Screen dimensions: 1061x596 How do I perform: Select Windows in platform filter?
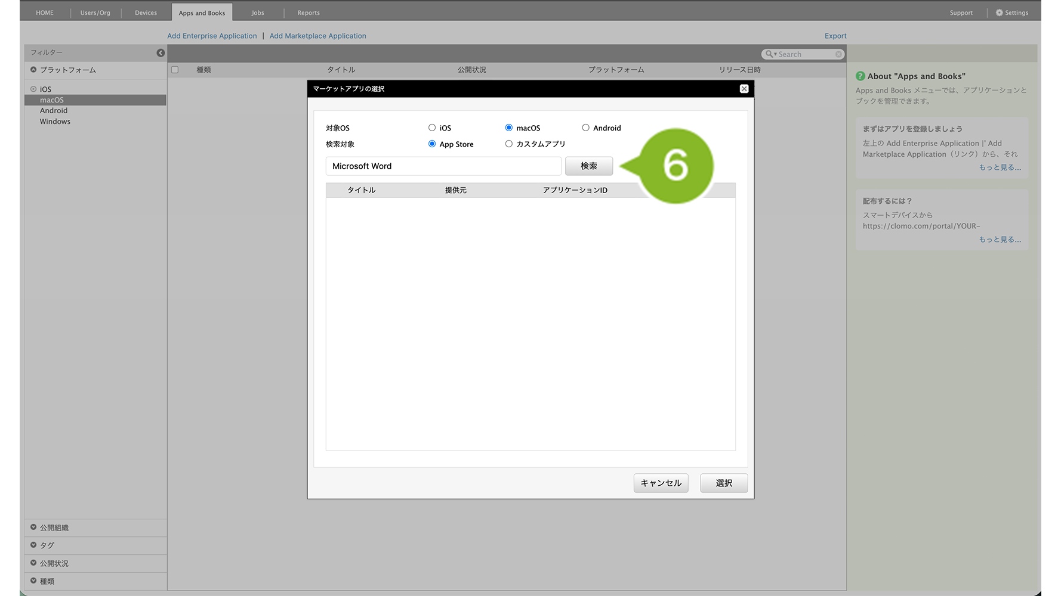tap(55, 122)
